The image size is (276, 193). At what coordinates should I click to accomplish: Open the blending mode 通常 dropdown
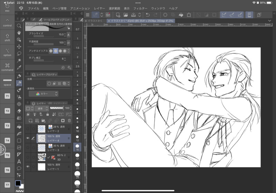click(x=42, y=108)
